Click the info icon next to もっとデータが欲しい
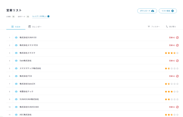Screen dimensions: 183x117 48,16
